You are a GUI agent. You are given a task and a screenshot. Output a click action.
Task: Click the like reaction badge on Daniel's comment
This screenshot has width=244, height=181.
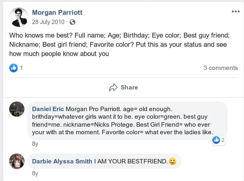tap(216, 140)
